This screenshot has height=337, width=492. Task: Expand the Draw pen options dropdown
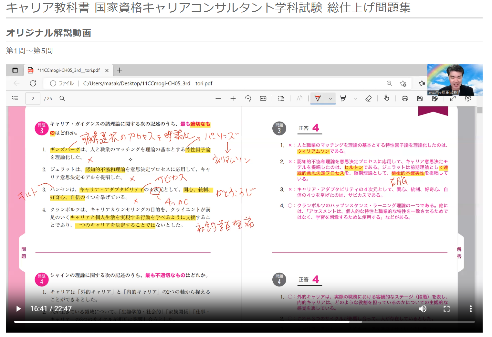click(x=330, y=99)
